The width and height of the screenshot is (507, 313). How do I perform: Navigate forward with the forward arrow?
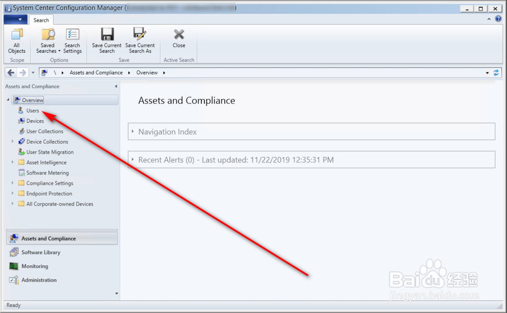(23, 73)
